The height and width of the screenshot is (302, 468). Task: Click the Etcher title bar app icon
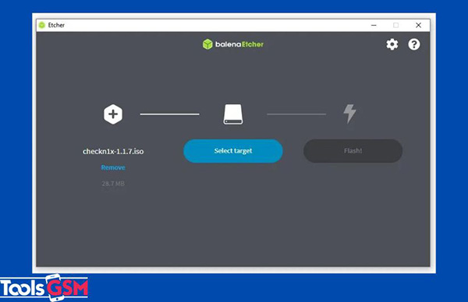(42, 25)
